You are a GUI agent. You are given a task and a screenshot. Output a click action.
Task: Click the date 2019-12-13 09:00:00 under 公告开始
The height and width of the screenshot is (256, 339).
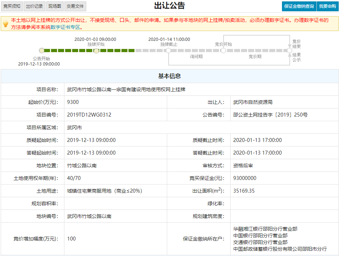point(39,64)
